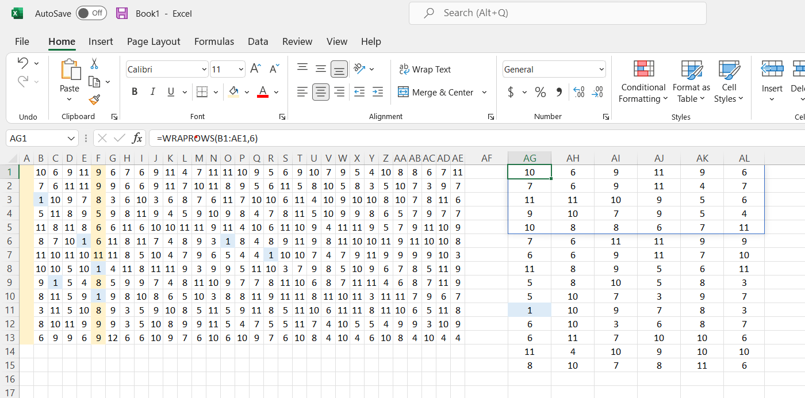Decrease font size with smaller A
This screenshot has height=398, width=805.
[x=275, y=69]
